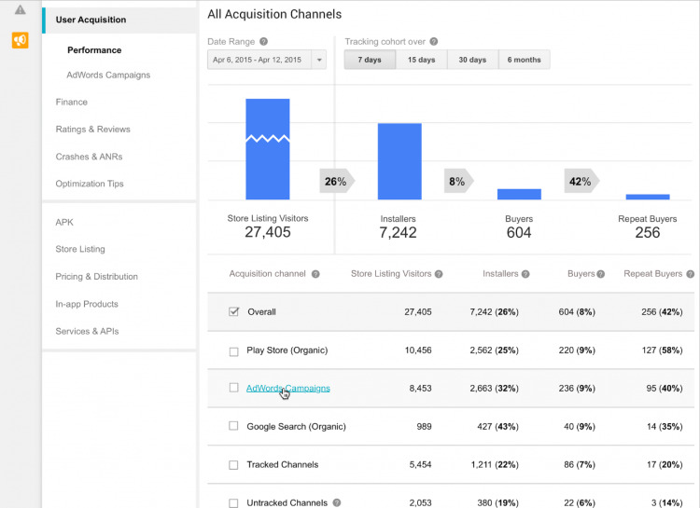The width and height of the screenshot is (700, 508).
Task: Switch cohort tracking to 6 months
Action: pos(524,60)
